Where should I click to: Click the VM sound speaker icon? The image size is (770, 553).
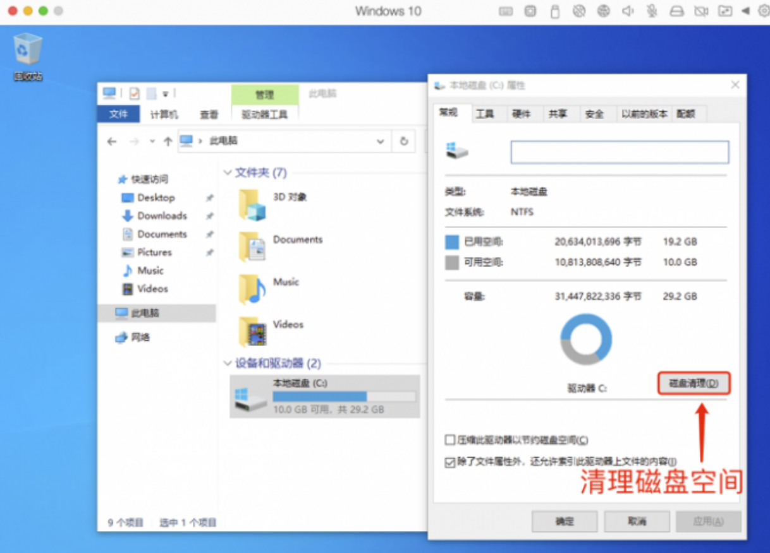(x=628, y=11)
